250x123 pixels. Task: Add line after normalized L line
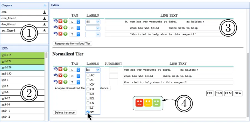(65, 69)
